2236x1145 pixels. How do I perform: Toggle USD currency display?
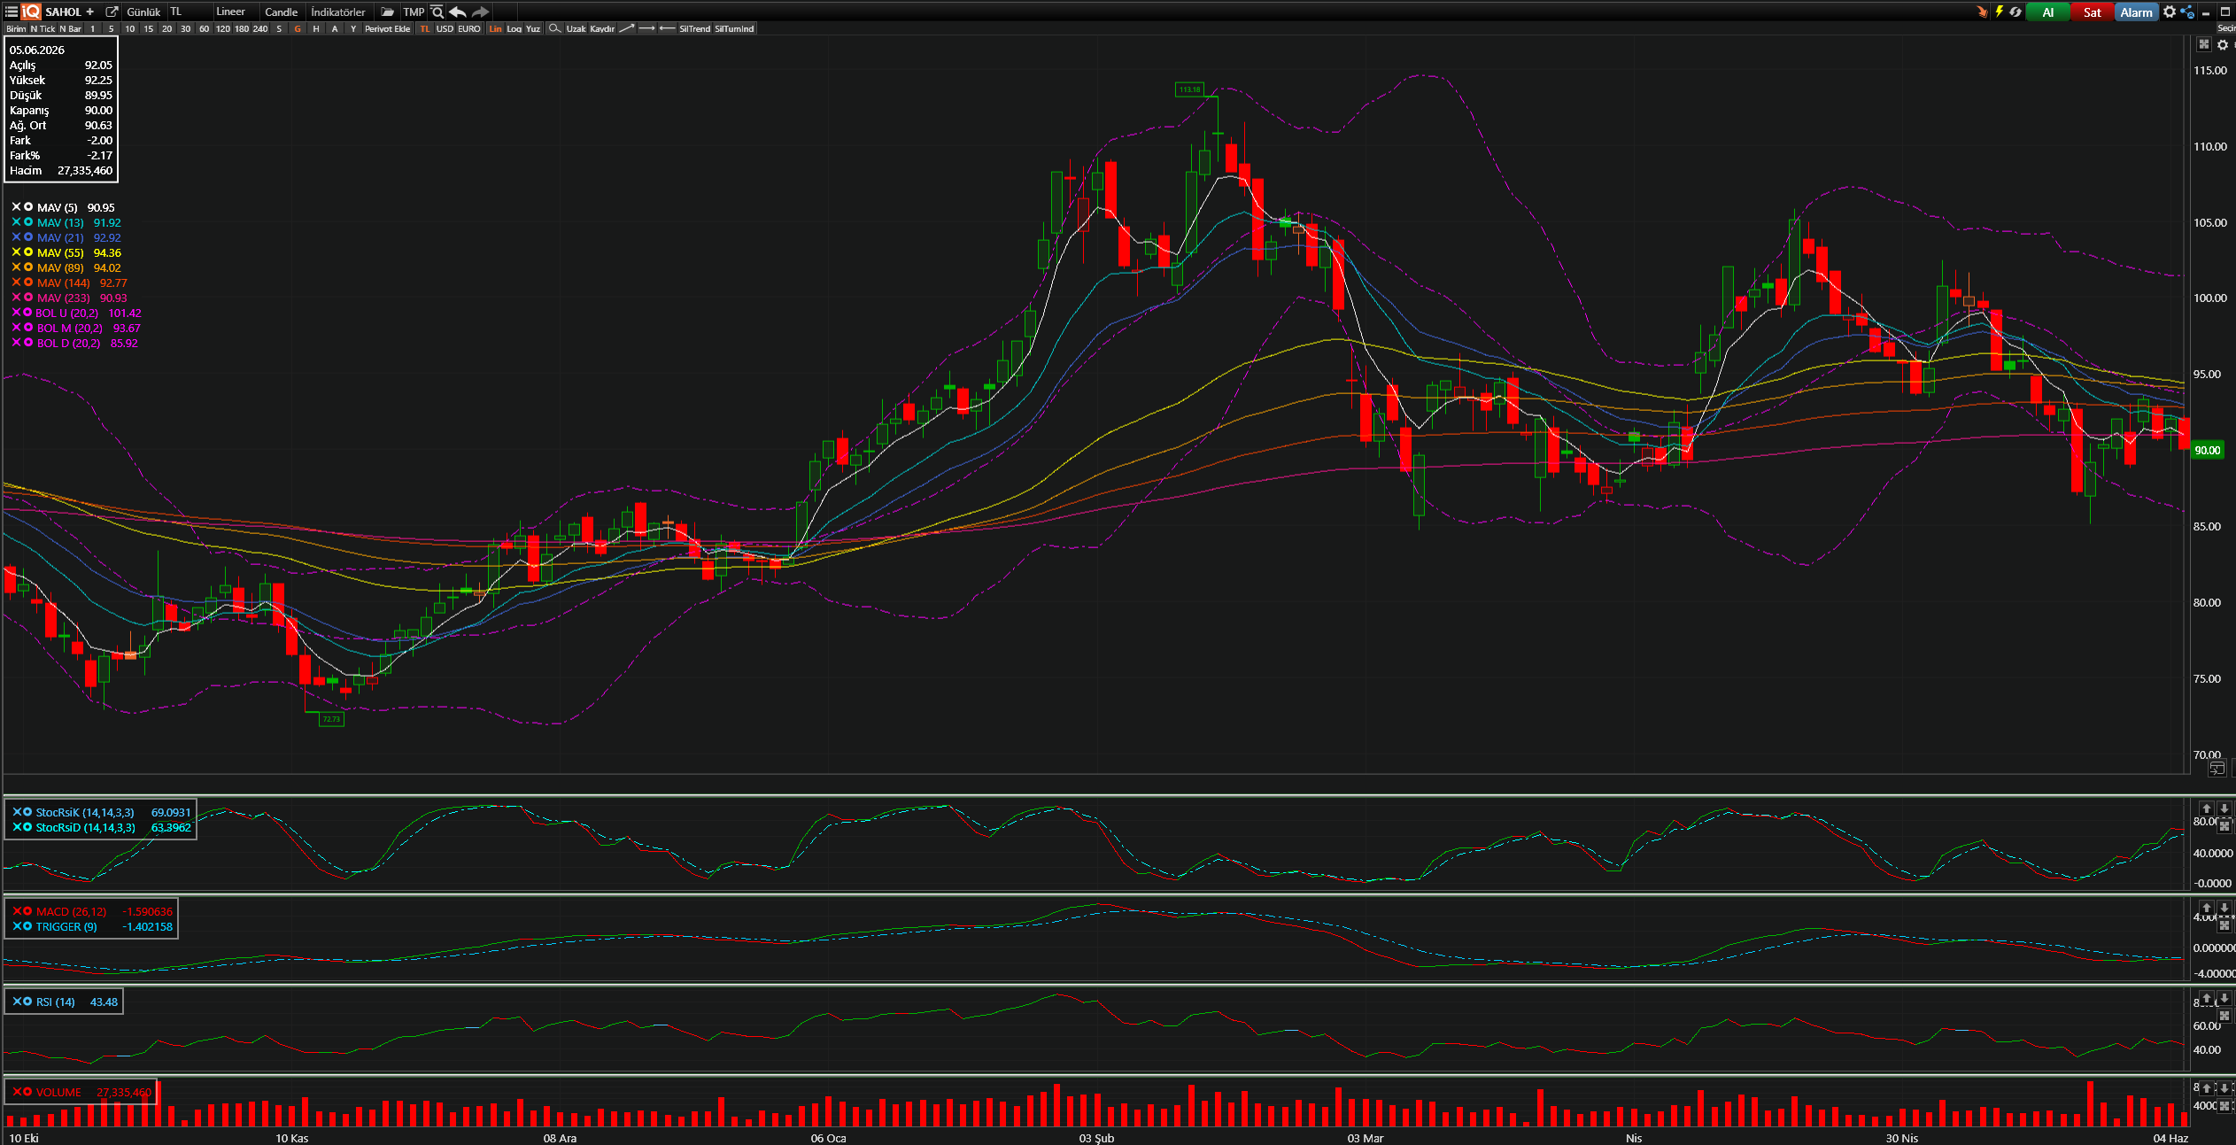pos(444,28)
